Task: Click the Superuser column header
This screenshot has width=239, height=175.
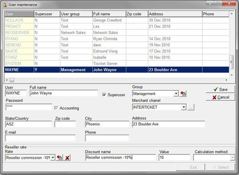Action: pos(47,14)
